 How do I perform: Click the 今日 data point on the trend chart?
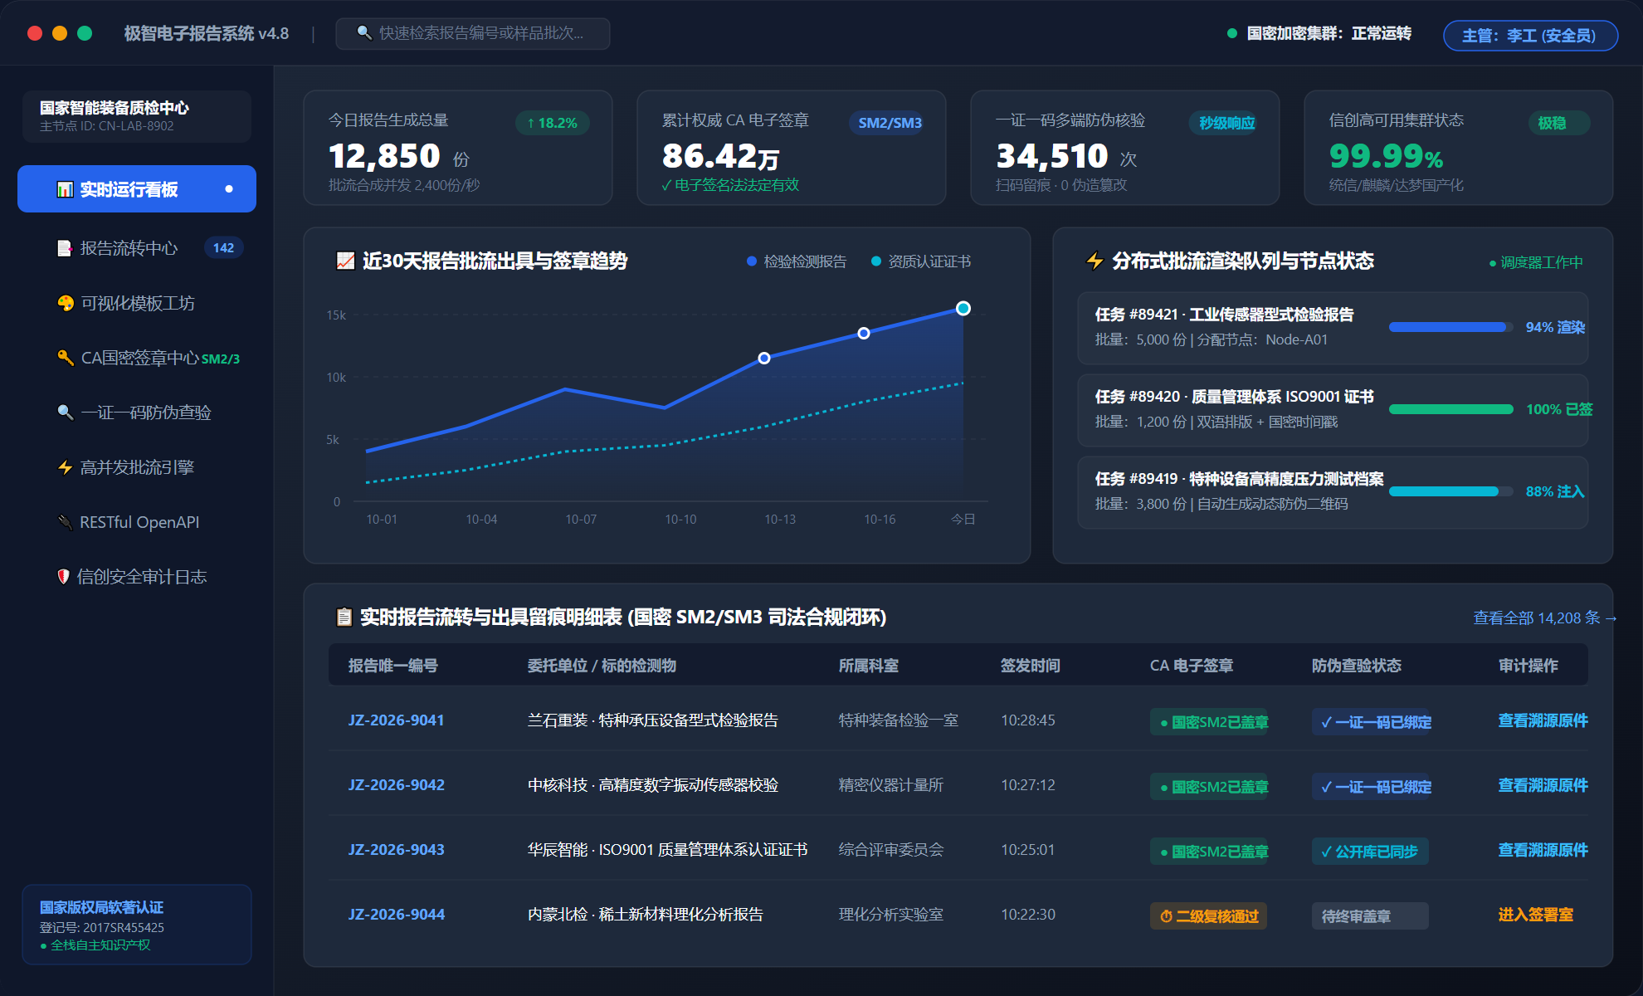pyautogui.click(x=963, y=309)
